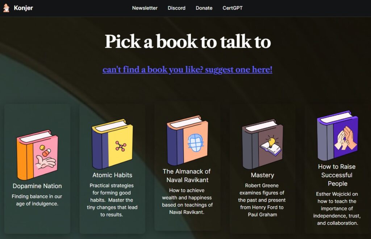Pick the purple book with clapping hands
Viewport: 371px width, 239px height.
pos(337,135)
